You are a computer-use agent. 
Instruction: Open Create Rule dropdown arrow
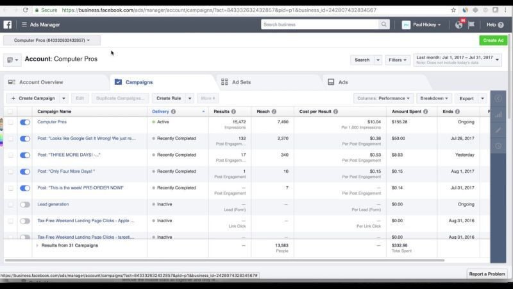190,98
